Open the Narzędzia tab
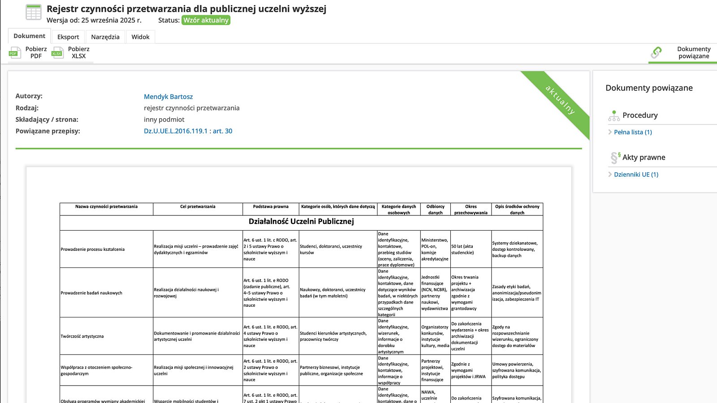This screenshot has width=717, height=403. 105,37
